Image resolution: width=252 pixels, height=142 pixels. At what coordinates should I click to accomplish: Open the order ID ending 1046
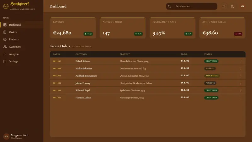(57, 68)
